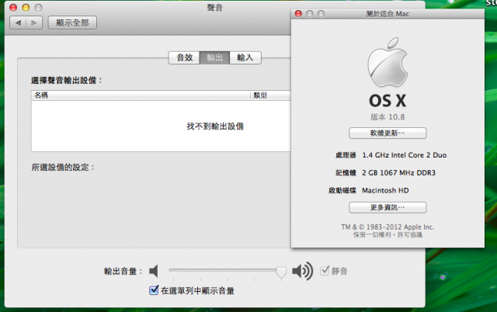Open the 輸入 tab

(x=245, y=57)
